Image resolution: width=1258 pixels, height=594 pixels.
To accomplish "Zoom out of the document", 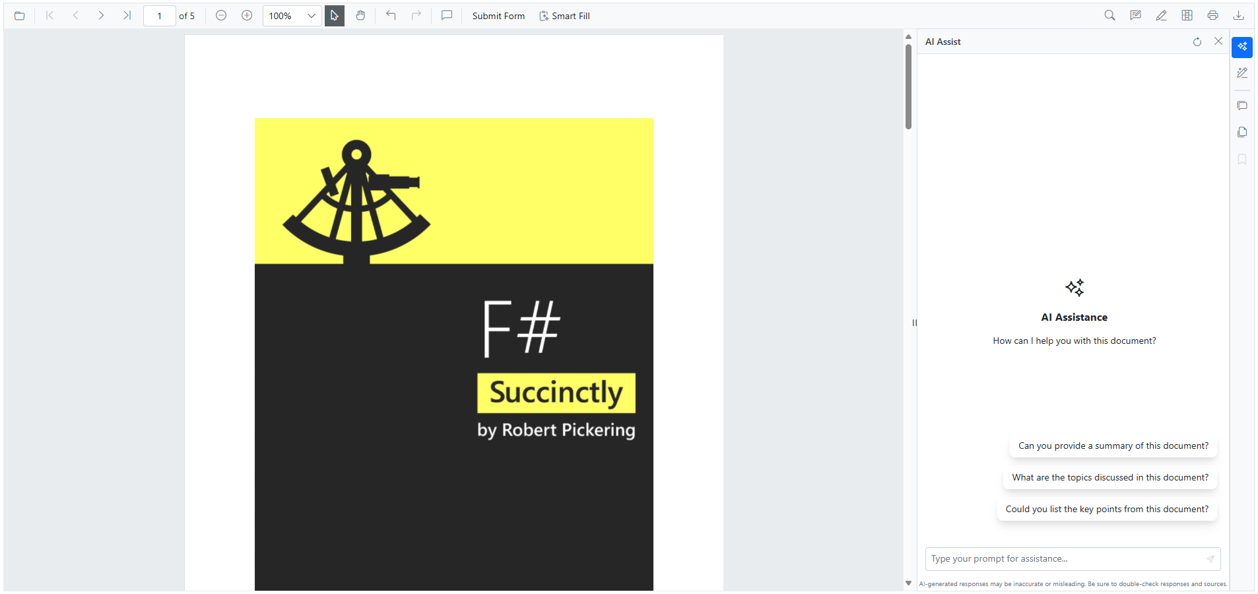I will click(220, 15).
